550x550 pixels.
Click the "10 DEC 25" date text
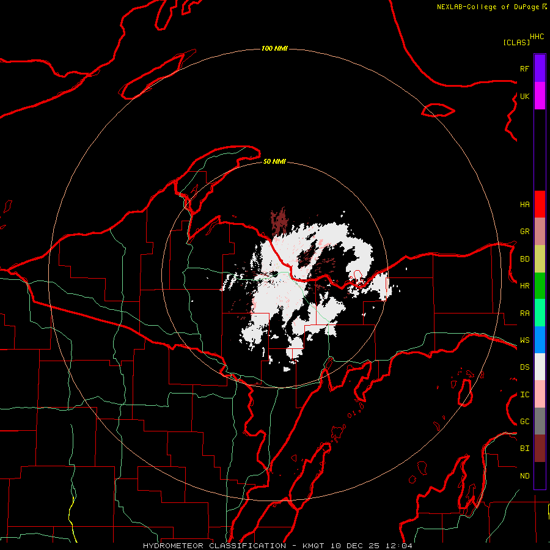(x=355, y=546)
